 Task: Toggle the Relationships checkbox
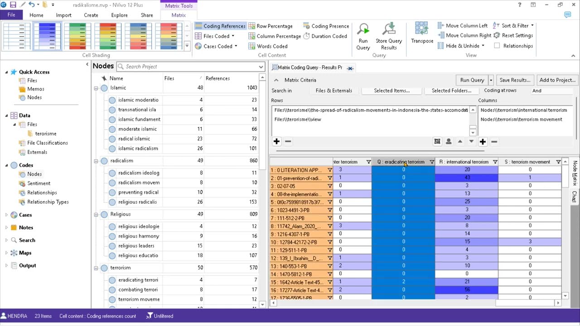[x=497, y=46]
